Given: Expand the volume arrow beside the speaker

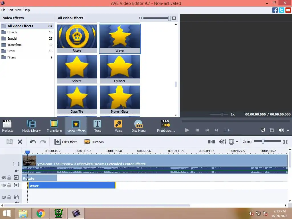Looking at the screenshot, I should pos(288,130).
